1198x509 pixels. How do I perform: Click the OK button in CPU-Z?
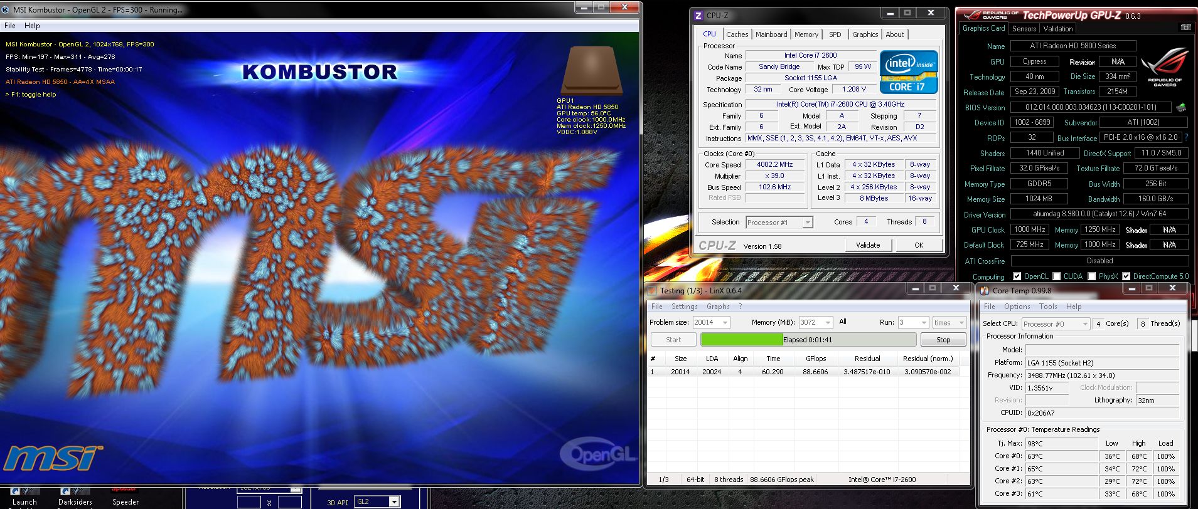point(919,245)
